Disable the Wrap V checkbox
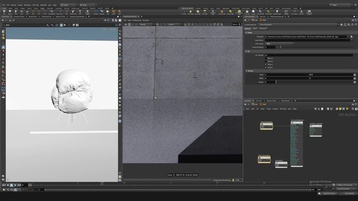Image resolution: width=358 pixels, height=201 pixels. 266,68
